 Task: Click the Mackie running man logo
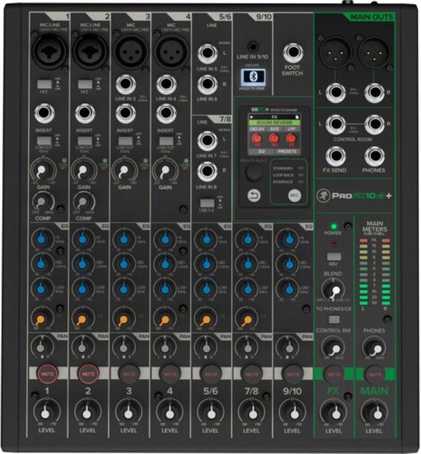point(323,196)
